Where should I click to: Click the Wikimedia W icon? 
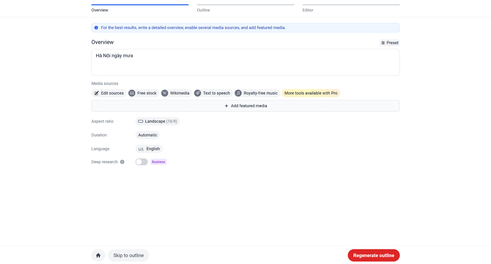coord(165,93)
